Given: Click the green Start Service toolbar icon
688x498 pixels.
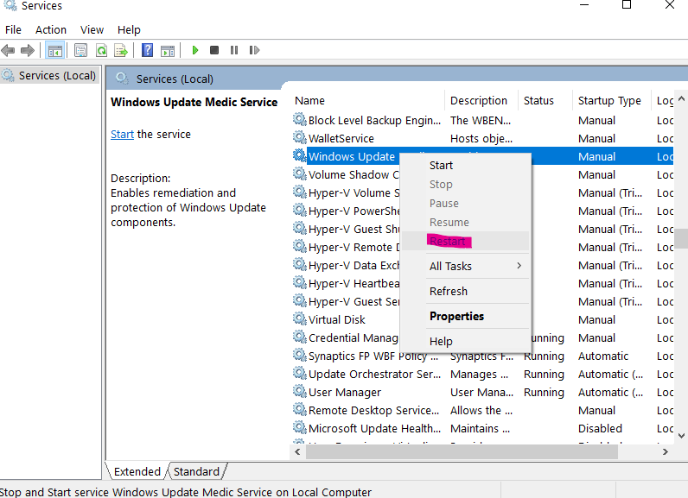Looking at the screenshot, I should (x=195, y=50).
